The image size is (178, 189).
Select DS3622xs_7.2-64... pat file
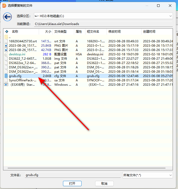(x=22, y=63)
